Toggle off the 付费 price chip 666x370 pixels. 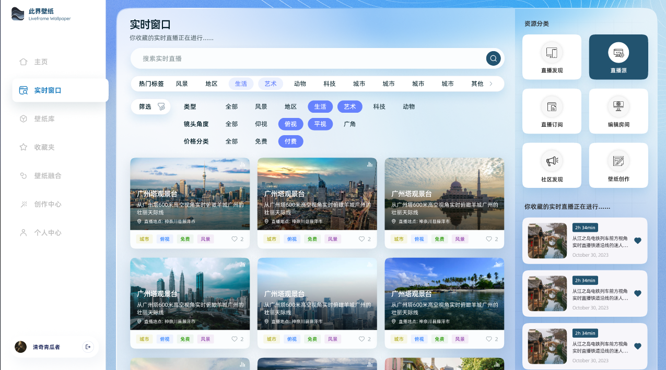tap(290, 141)
